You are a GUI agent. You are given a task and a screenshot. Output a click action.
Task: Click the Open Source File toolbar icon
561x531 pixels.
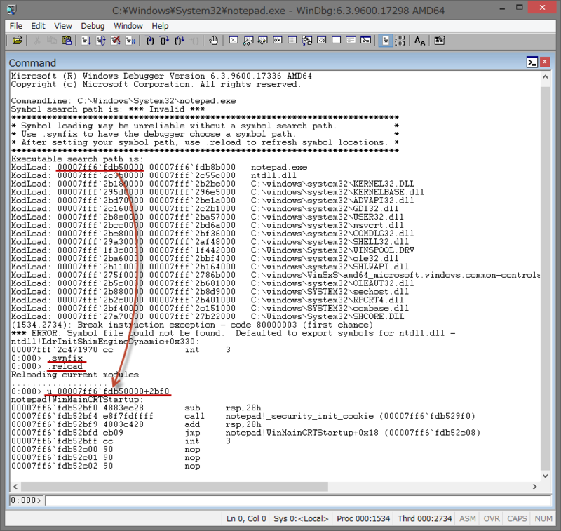point(17,41)
